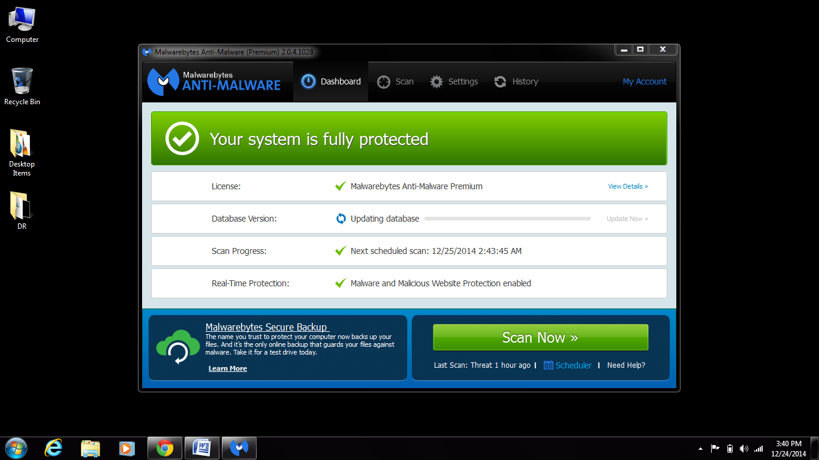
Task: Click the Scan crosshair icon
Action: (x=384, y=81)
